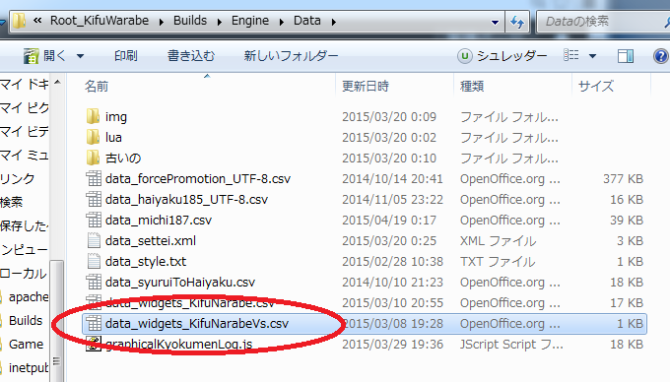Screen dimensions: 670x382
Task: Click the data_widgets_KifuNarabeVs.csv file icon
Action: coord(94,324)
